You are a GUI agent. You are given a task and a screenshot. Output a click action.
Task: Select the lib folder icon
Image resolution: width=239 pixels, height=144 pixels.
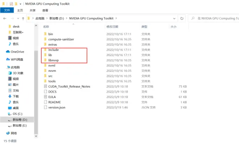pyautogui.click(x=45, y=55)
